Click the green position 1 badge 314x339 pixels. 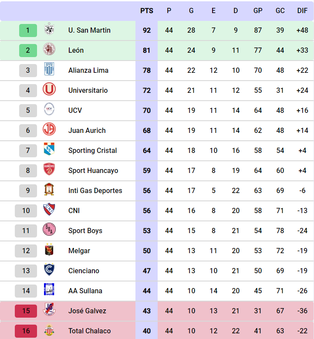28,30
